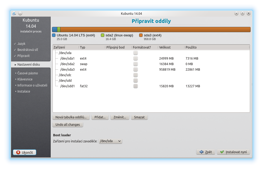Click the Přidat... button
Screen dimensions: 263x169
pyautogui.click(x=100, y=117)
